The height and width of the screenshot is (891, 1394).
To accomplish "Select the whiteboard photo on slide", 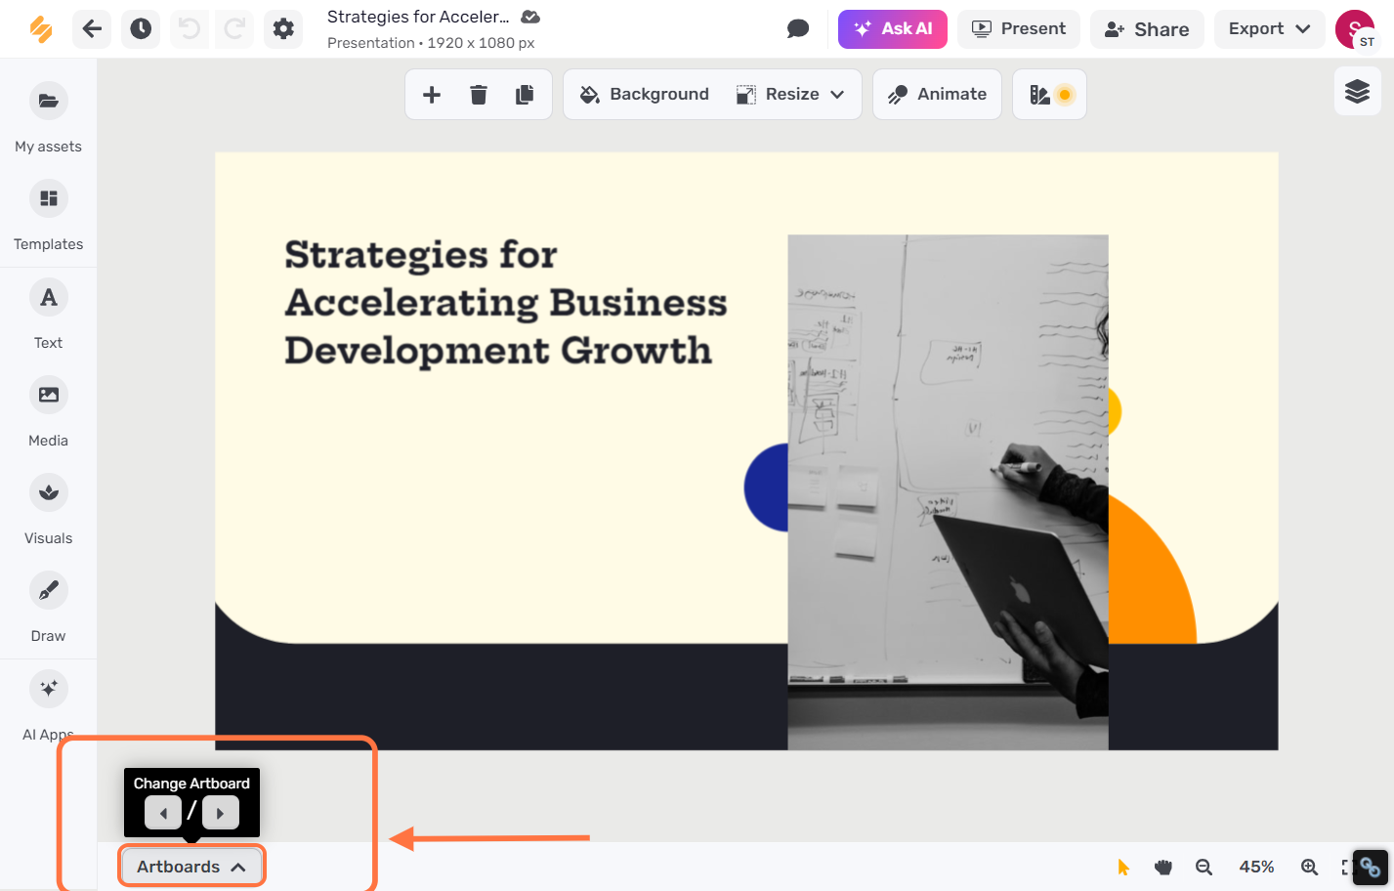I will 948,492.
